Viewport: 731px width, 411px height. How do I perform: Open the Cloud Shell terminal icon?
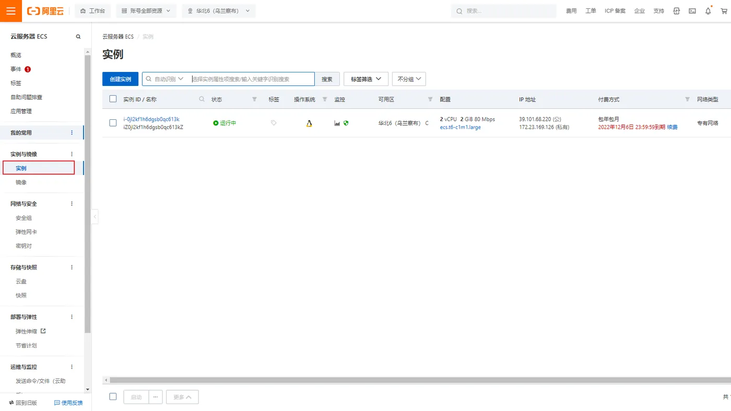point(692,11)
